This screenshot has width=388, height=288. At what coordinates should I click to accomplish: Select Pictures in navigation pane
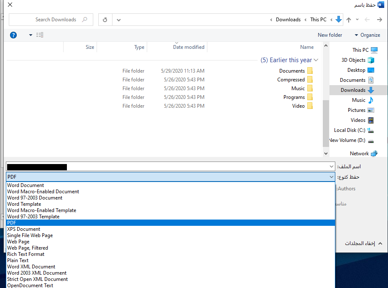click(x=361, y=110)
